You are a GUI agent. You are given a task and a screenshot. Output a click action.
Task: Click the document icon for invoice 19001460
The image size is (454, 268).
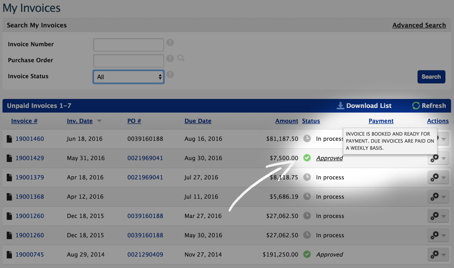[9, 138]
